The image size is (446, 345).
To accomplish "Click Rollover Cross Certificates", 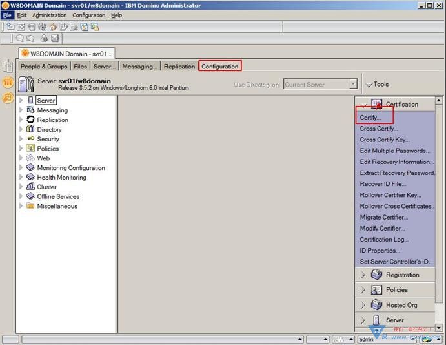I will click(x=396, y=206).
